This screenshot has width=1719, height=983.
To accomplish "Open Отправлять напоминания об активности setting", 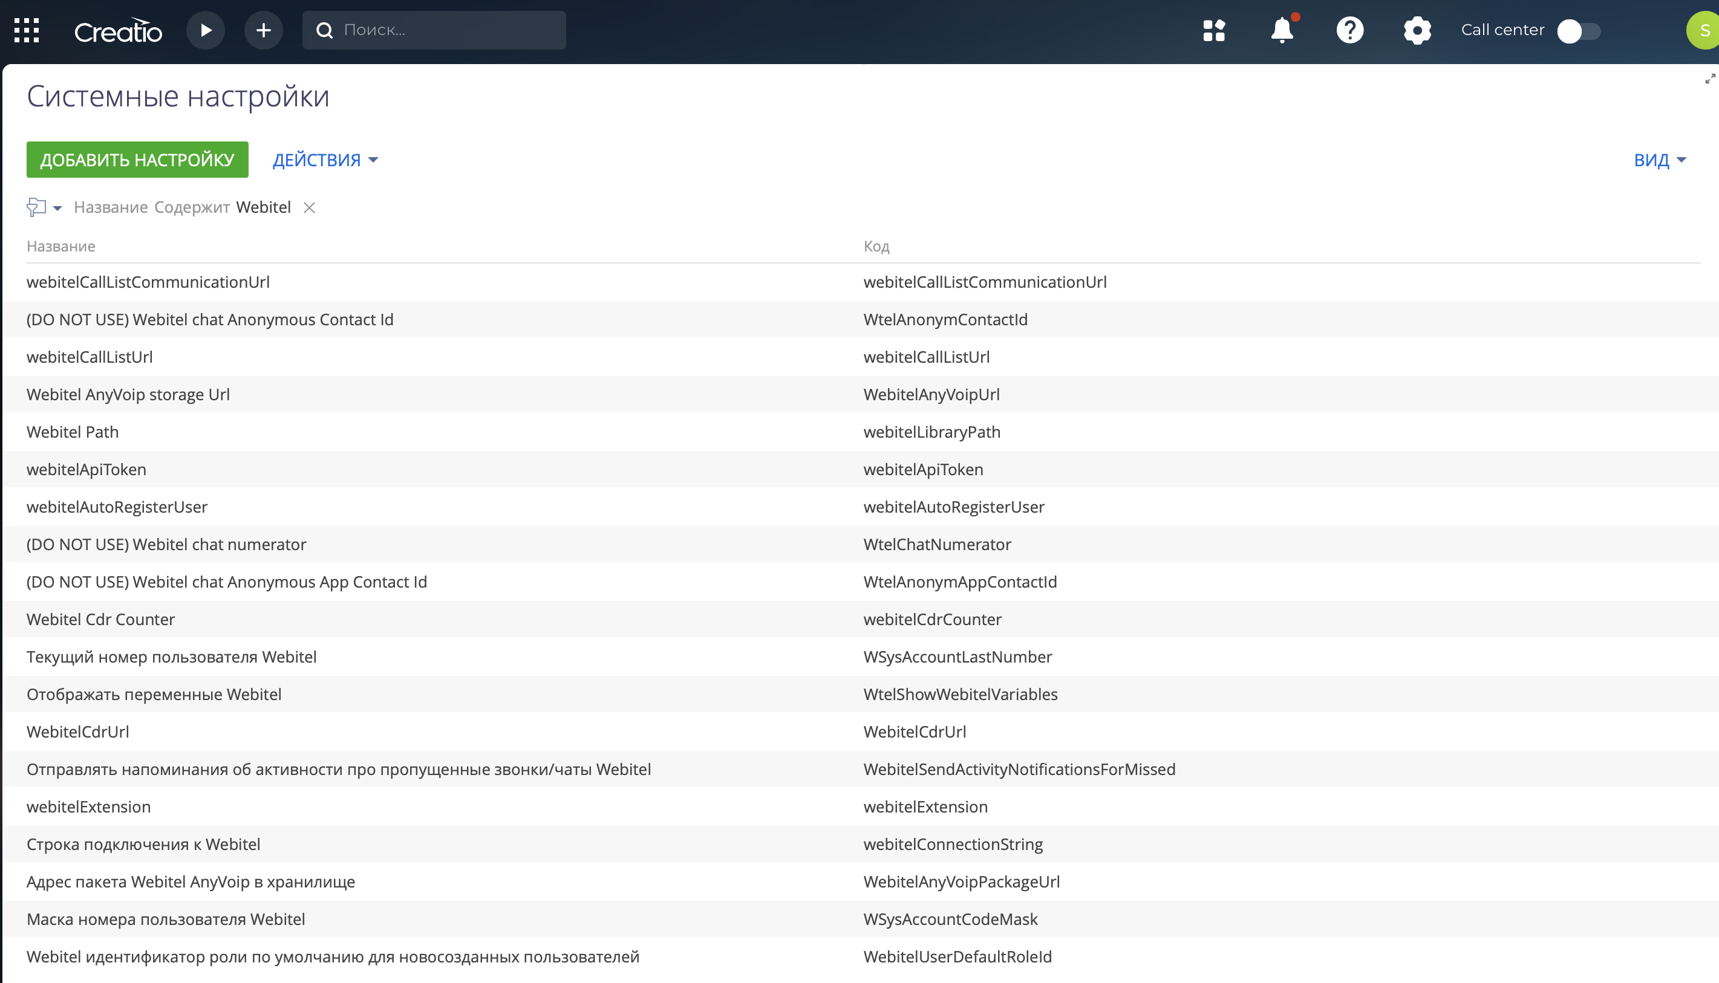I will point(338,769).
